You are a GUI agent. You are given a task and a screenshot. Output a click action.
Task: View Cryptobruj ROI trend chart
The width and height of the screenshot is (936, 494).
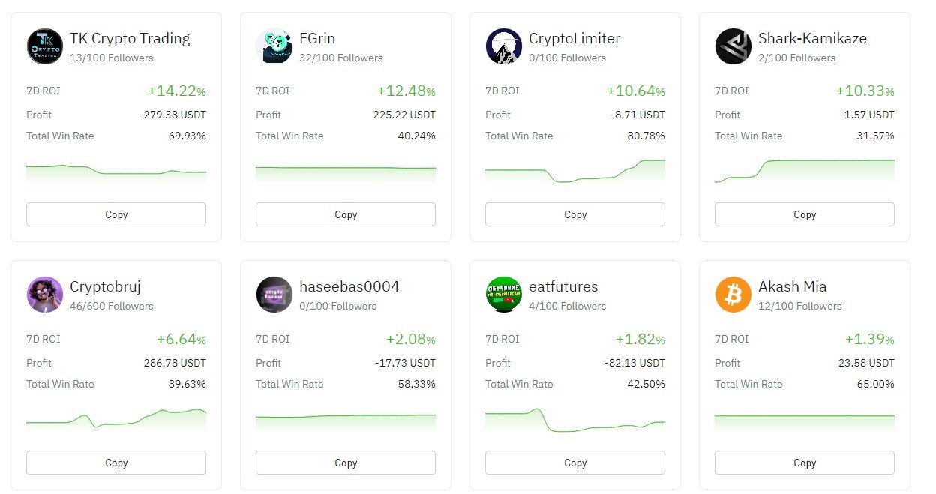pyautogui.click(x=116, y=420)
